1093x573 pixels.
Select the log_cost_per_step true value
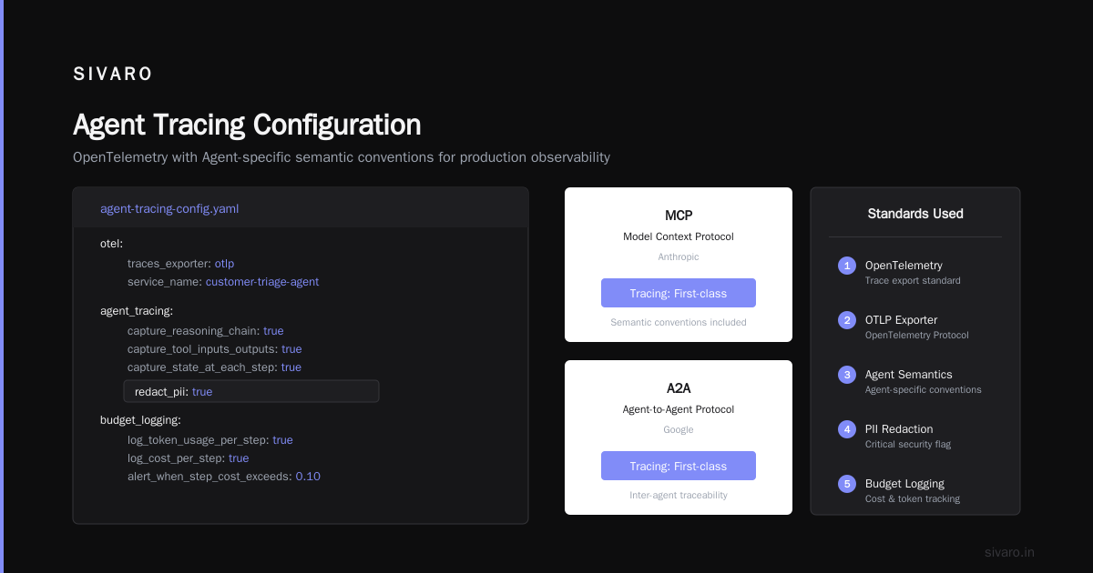pos(239,458)
